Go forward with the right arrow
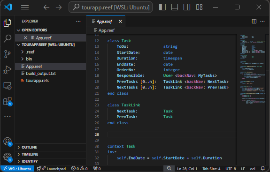Screen dimensions: 270x172 tap(59, 7)
